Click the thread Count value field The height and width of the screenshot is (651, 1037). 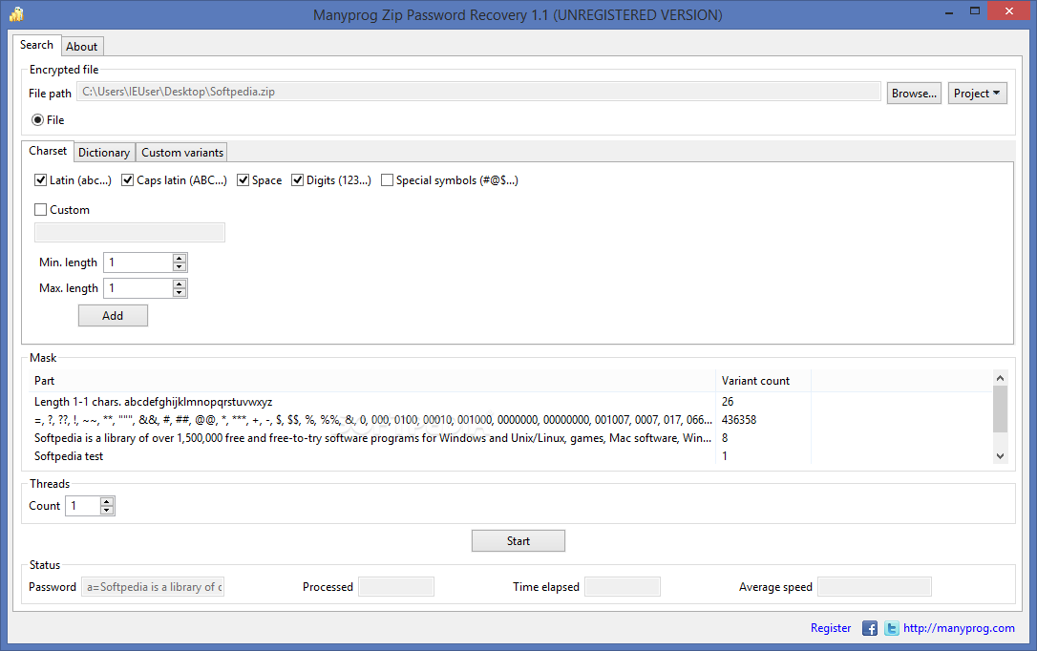[x=83, y=506]
